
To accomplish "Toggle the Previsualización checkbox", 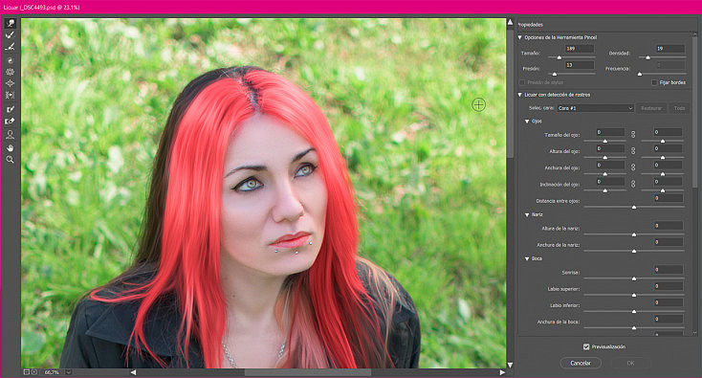I will 586,346.
